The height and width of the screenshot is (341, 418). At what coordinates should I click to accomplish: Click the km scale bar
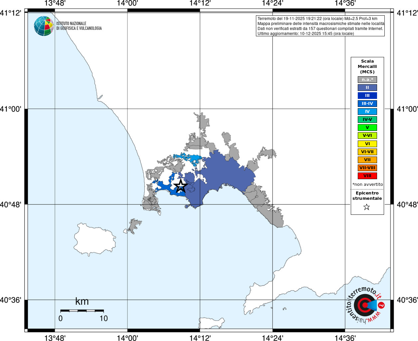click(x=82, y=311)
